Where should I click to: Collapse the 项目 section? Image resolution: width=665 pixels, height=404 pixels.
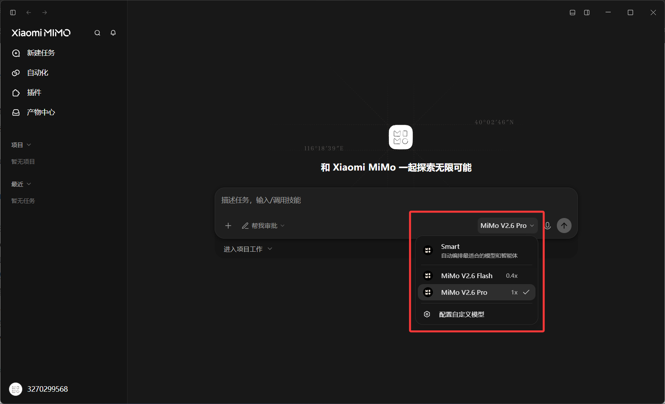click(21, 145)
